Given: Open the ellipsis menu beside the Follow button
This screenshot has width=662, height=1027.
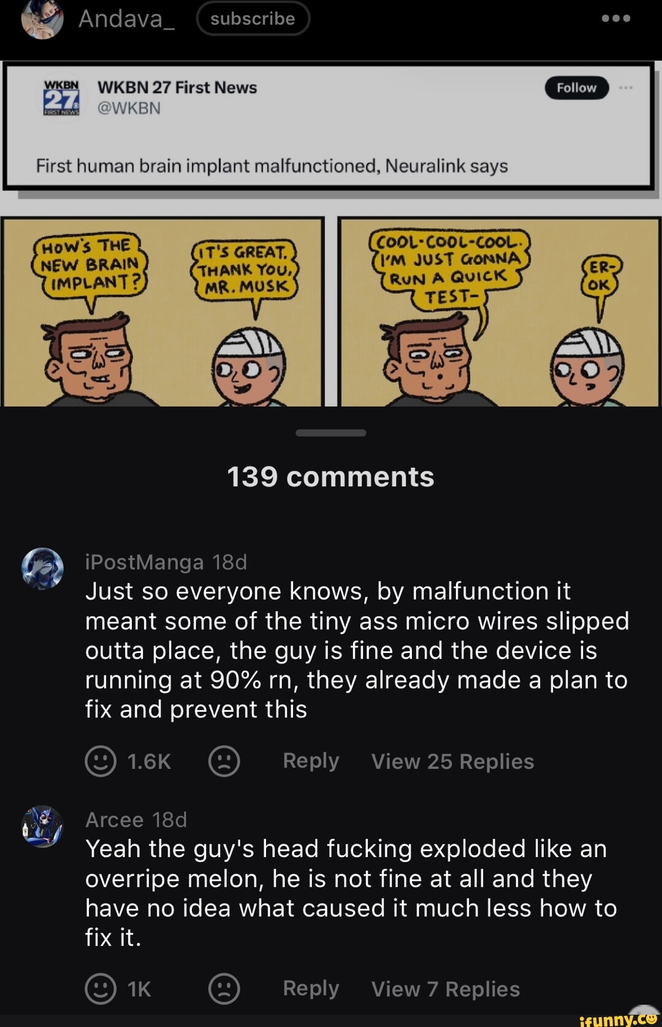Looking at the screenshot, I should 626,87.
